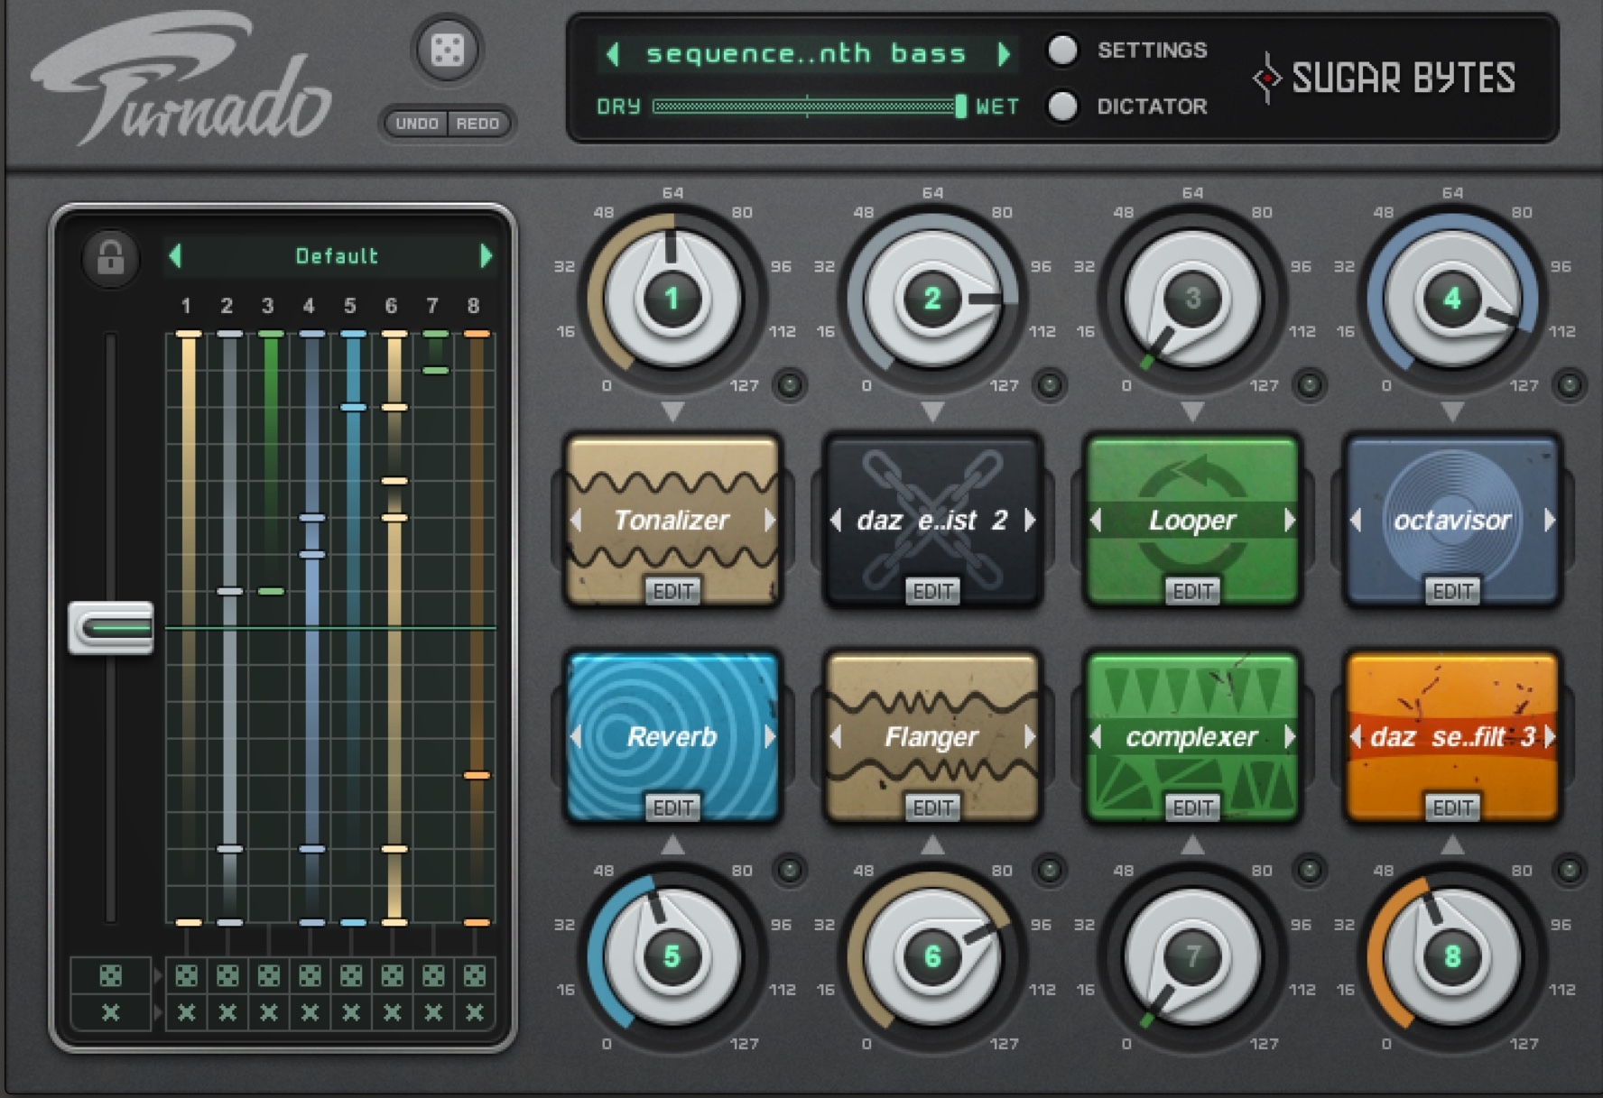Clear Dictator column 7 with X

tap(433, 1012)
